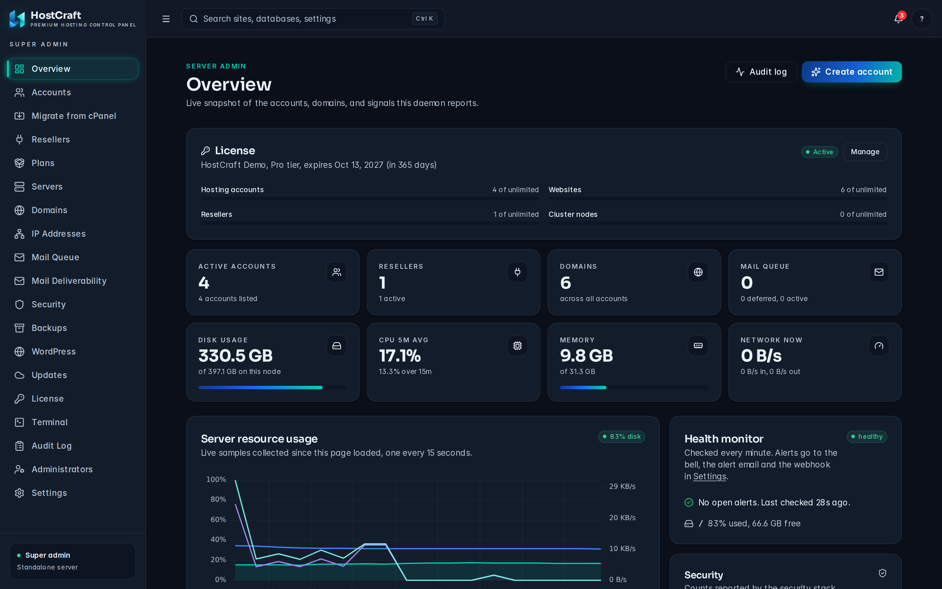Click the healthy status badge

point(867,437)
